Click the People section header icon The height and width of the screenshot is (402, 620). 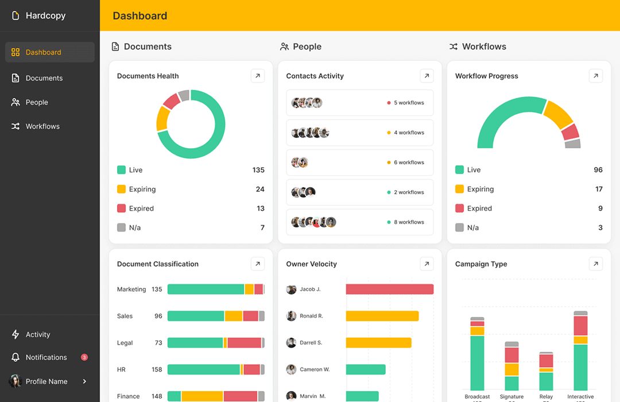[284, 47]
